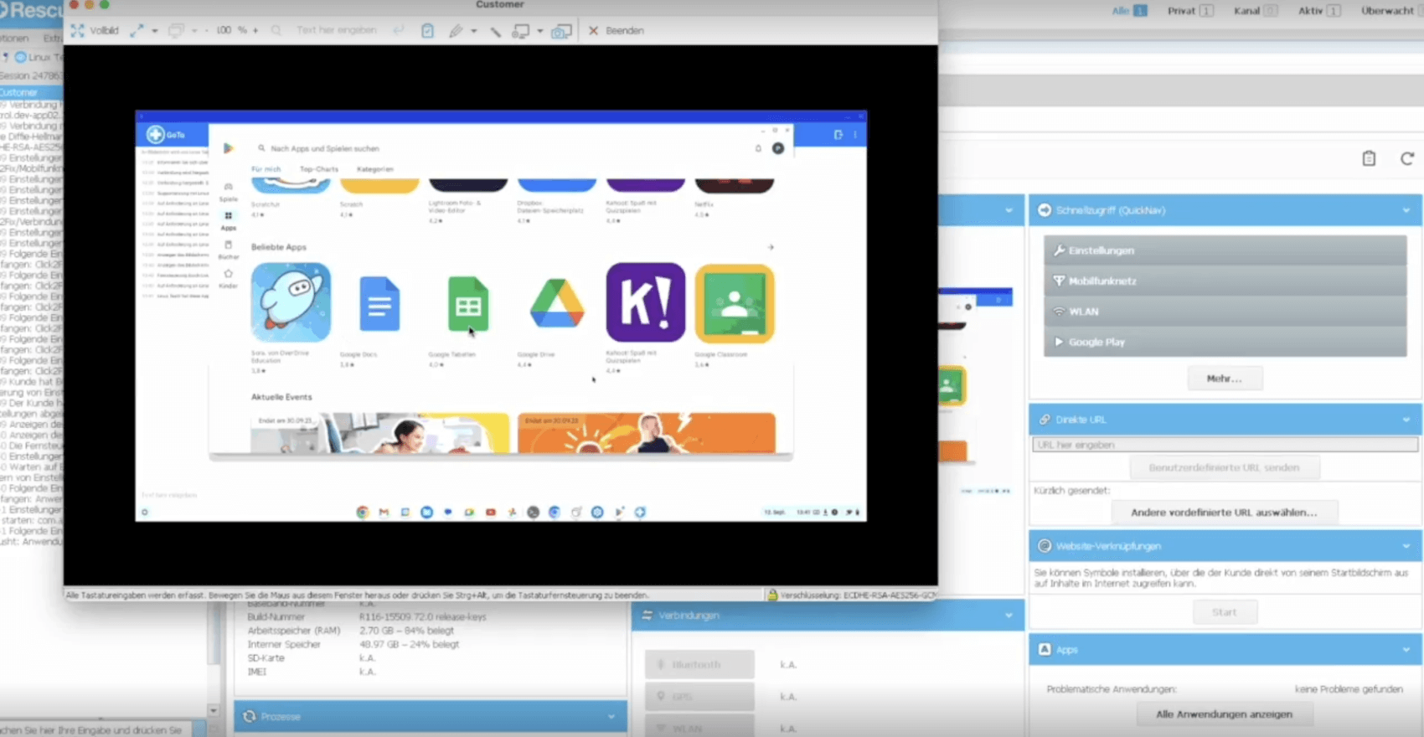Click the orange event banner thumbnail

(x=646, y=432)
